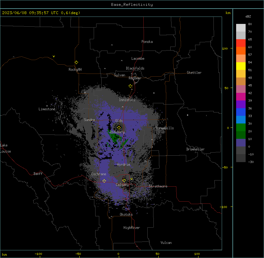The width and height of the screenshot is (264, 258).
Task: Click the Drumheller city label
Action: pos(195,149)
